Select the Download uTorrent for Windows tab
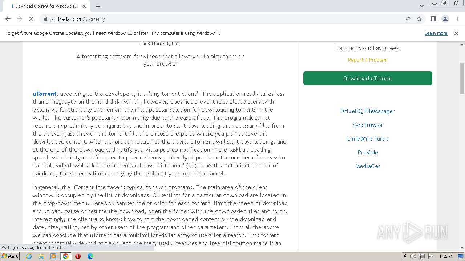 click(47, 6)
